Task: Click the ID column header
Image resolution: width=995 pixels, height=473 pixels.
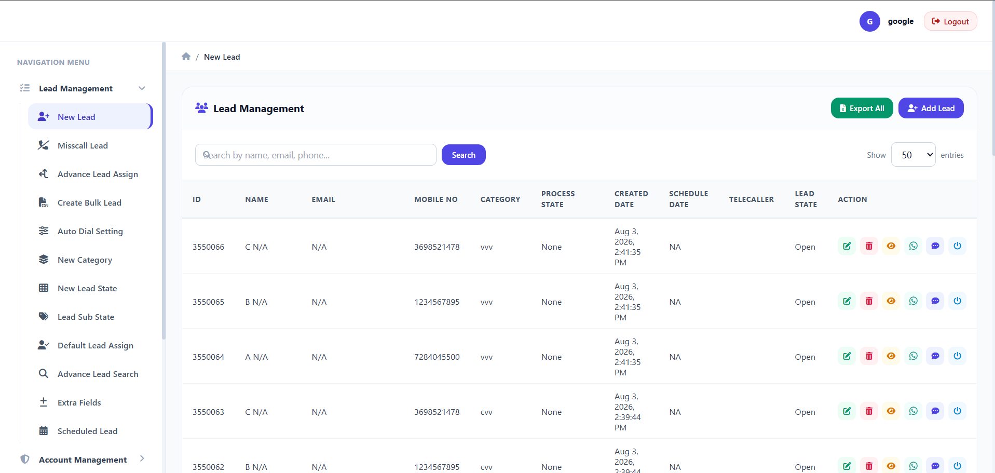Action: [197, 199]
